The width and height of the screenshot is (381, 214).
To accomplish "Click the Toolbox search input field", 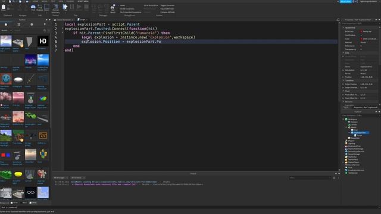I will coord(28,30).
